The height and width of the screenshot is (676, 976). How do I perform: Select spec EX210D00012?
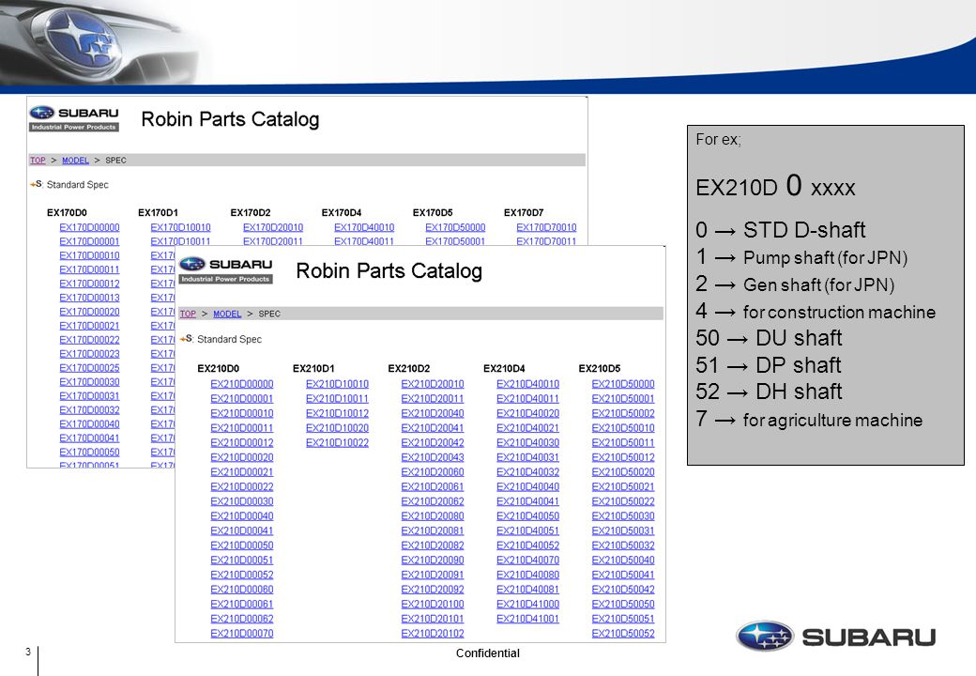click(x=242, y=442)
